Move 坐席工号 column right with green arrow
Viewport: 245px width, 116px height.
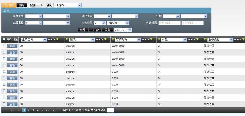[x=57, y=39]
